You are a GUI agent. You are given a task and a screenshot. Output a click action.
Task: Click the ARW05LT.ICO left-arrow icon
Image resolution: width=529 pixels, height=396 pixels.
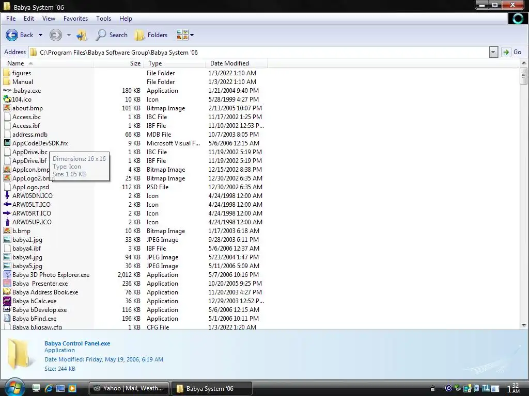(7, 204)
